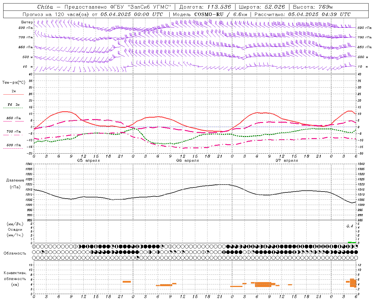
Task: Click the "Давление" pressure panel label
Action: pyautogui.click(x=15, y=180)
